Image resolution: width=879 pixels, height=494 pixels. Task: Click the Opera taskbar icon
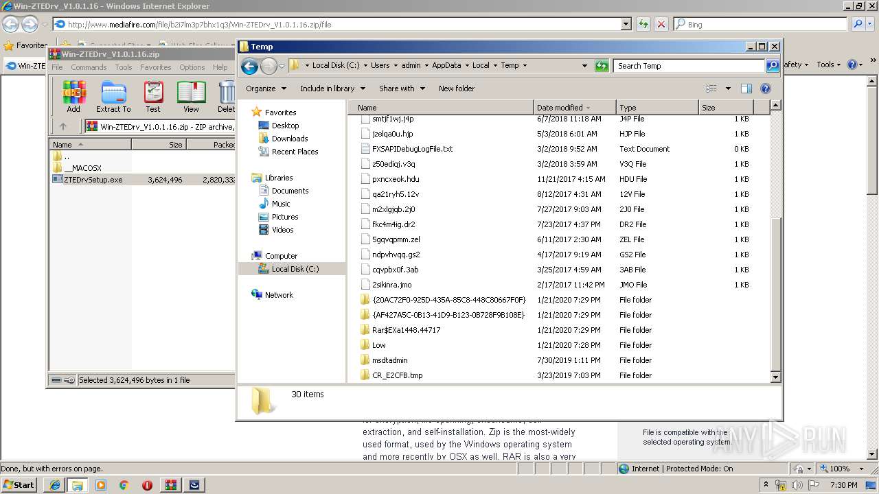point(147,485)
